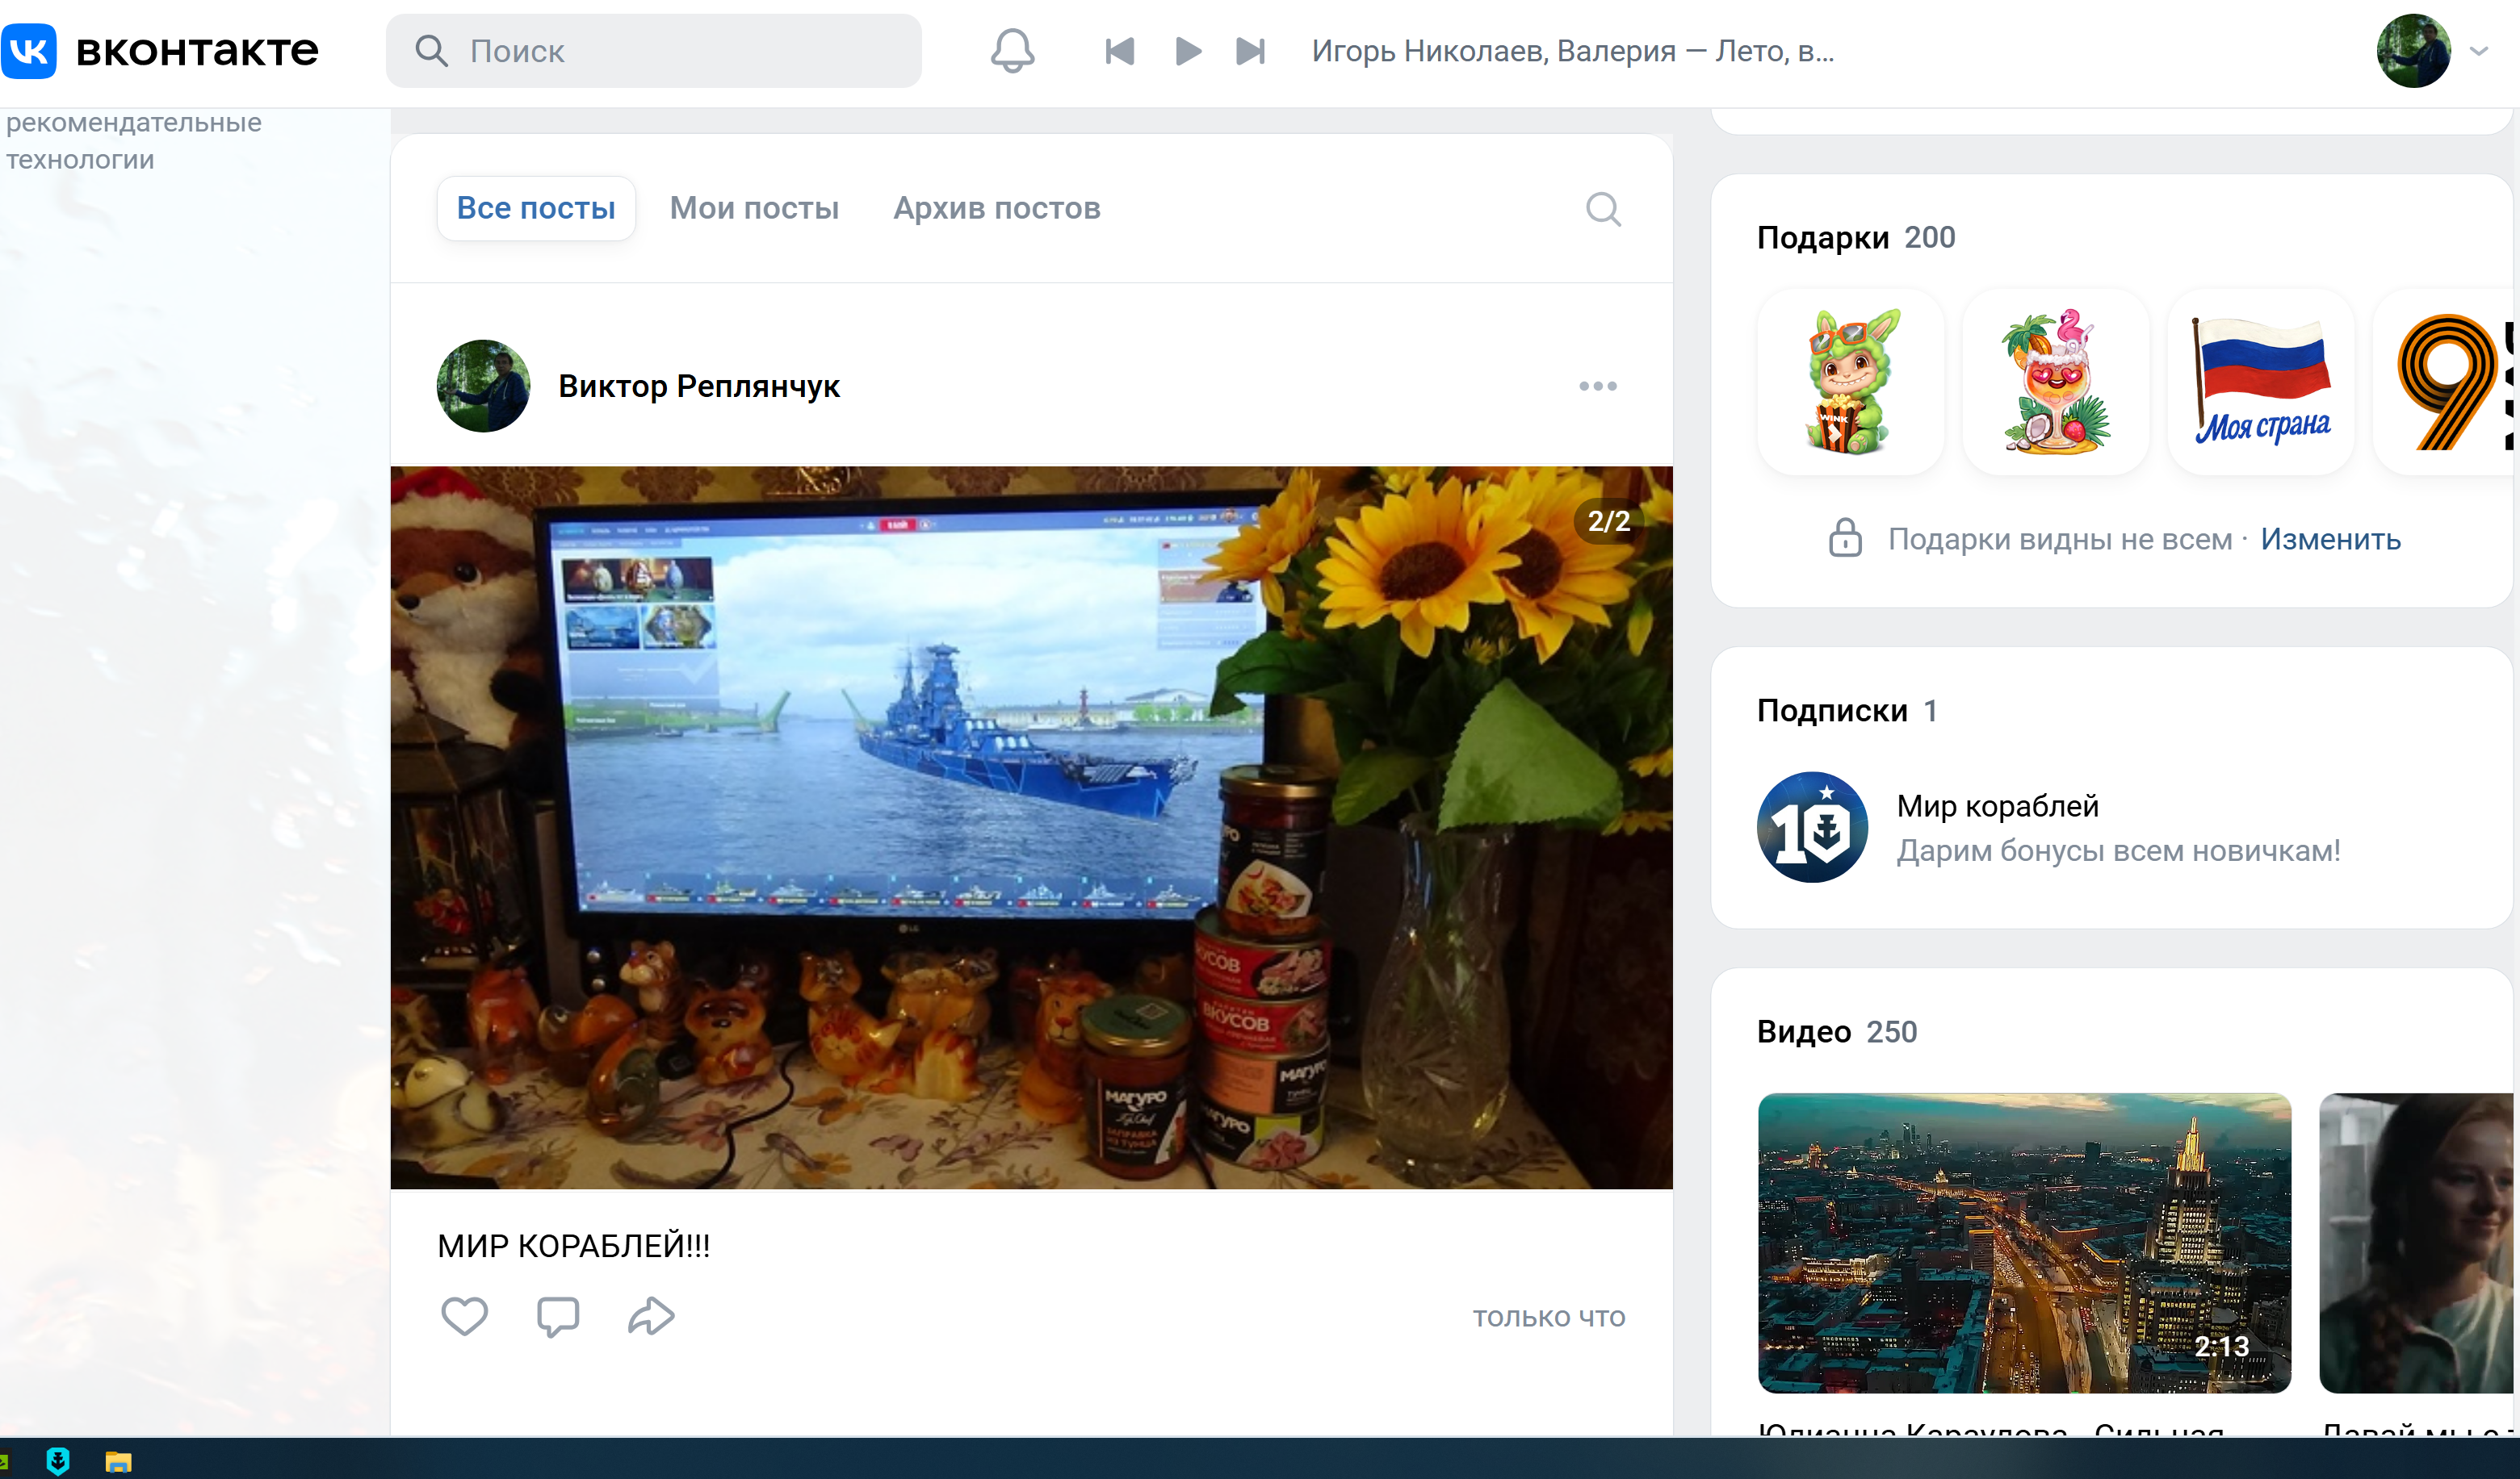Open the green rabbit gift
2520x1479 pixels.
click(x=1851, y=382)
